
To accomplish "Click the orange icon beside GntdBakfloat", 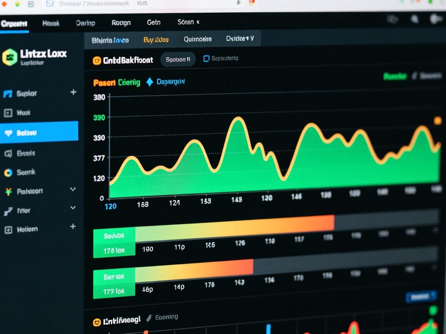I will [x=97, y=60].
